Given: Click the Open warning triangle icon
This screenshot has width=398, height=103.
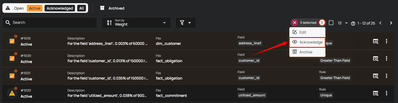Looking at the screenshot, I should tap(8, 8).
